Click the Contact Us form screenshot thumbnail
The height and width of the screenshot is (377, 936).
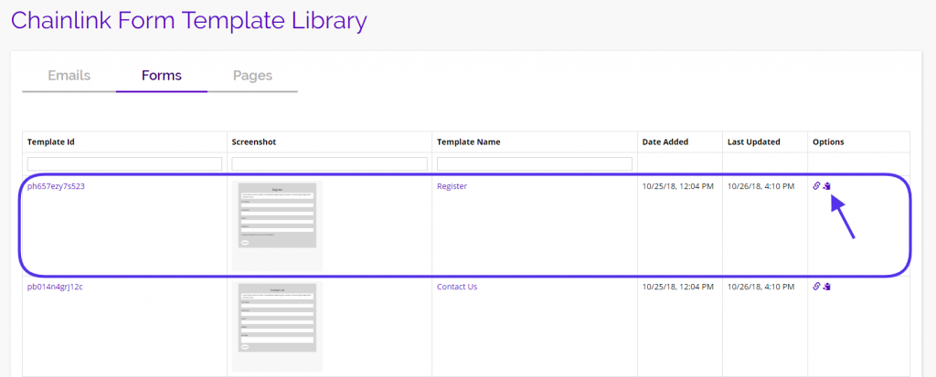tap(278, 326)
